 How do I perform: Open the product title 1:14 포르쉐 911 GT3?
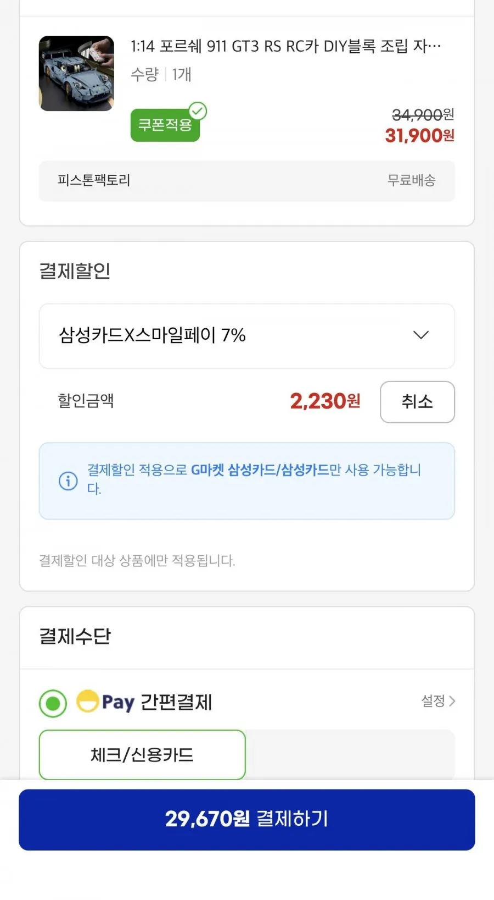coord(285,46)
